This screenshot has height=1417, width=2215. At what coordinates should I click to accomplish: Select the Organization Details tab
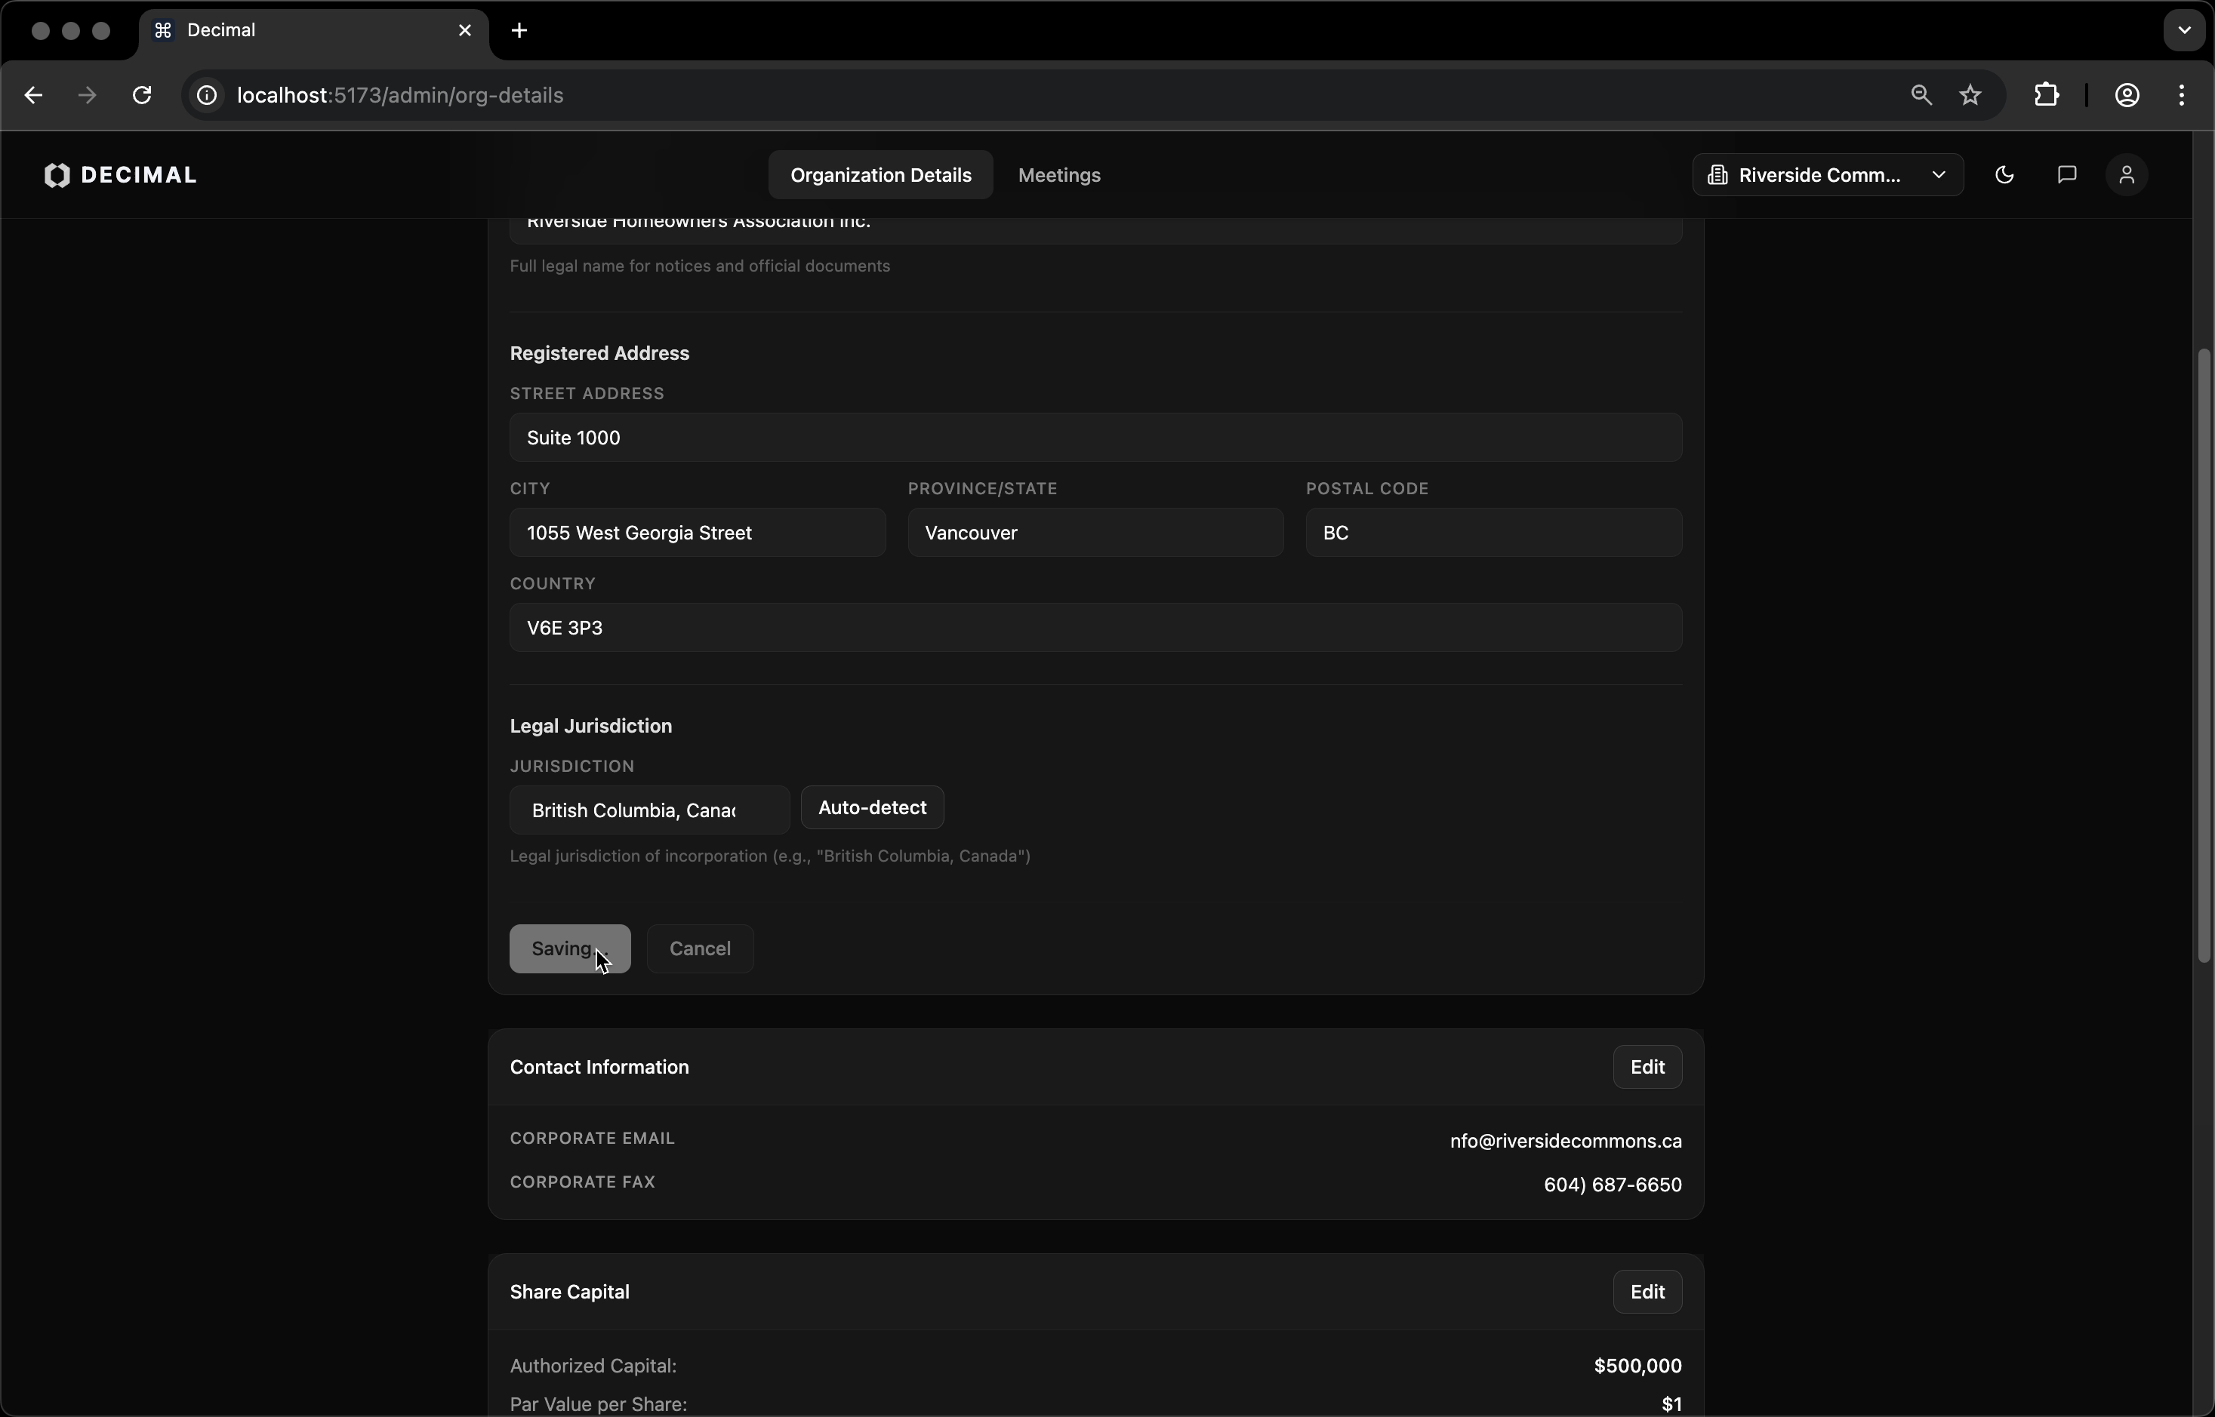[880, 175]
